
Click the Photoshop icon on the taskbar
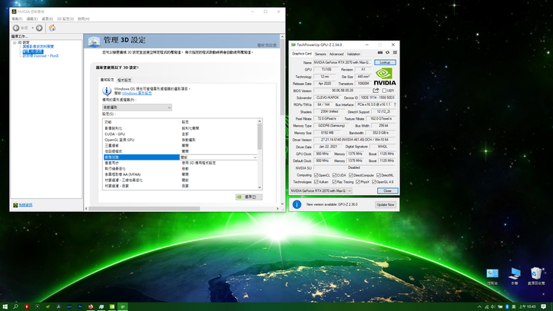coord(80,306)
